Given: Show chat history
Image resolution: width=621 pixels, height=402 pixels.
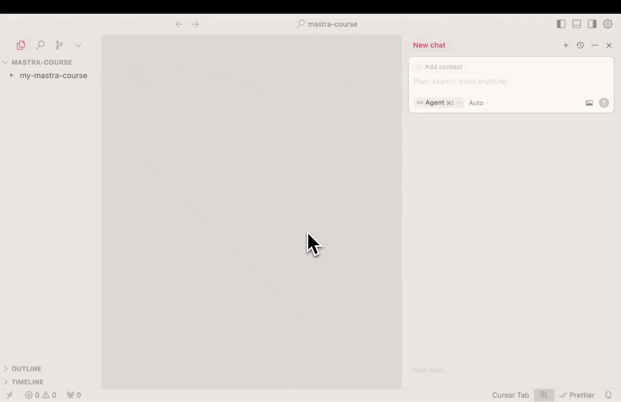Looking at the screenshot, I should coord(580,45).
